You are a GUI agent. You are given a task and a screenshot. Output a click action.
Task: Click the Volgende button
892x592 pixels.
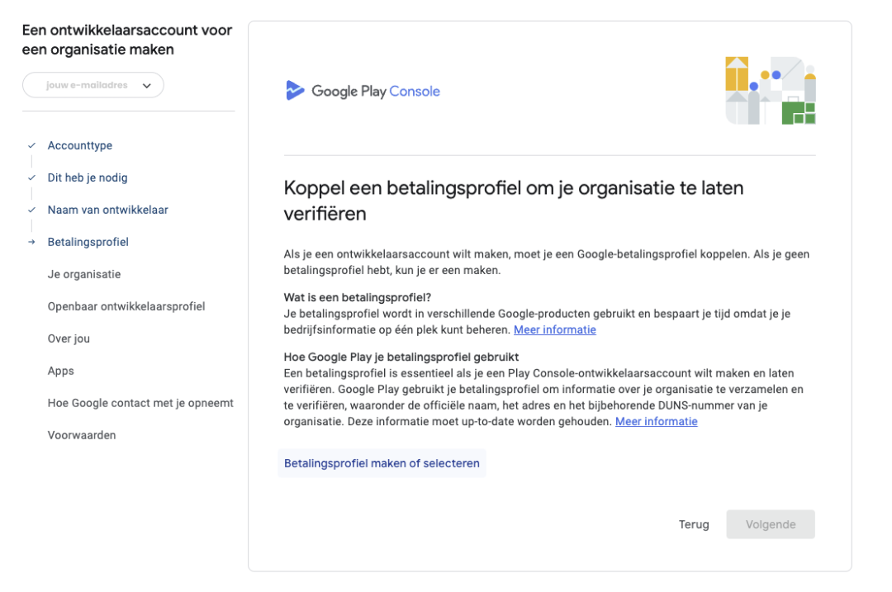pos(771,524)
